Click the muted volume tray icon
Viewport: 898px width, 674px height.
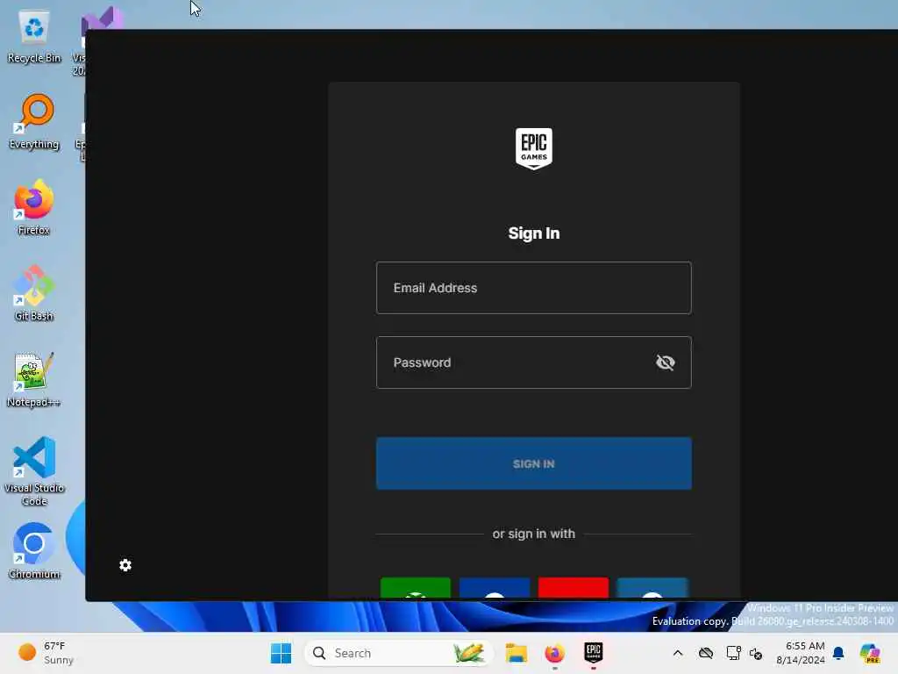[x=756, y=653]
